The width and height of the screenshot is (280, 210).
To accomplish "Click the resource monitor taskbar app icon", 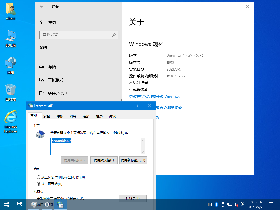I will click(33, 205).
